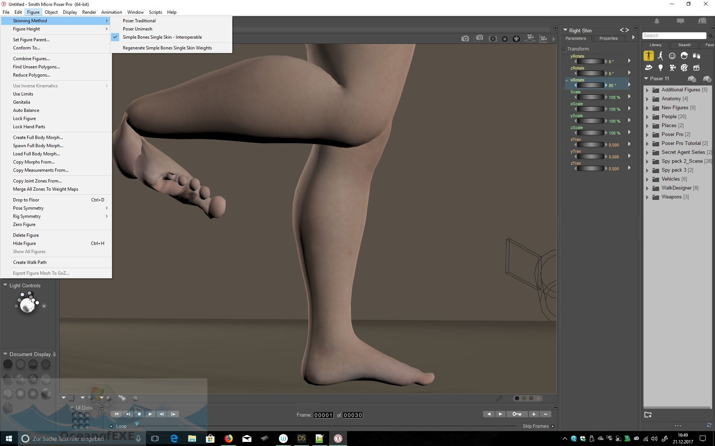Open the Cameras category in the library
The image size is (715, 446).
coord(672,68)
